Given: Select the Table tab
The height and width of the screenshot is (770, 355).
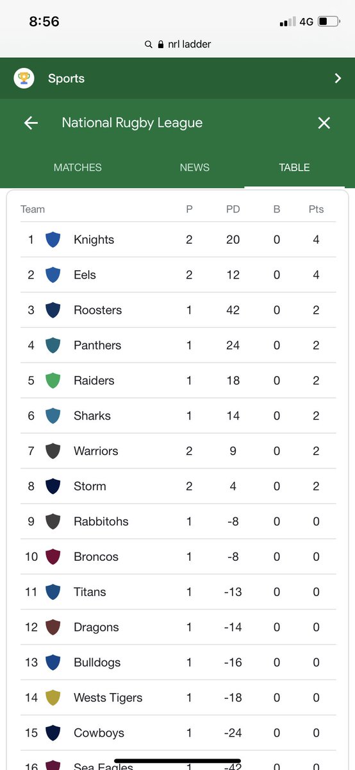Looking at the screenshot, I should (x=294, y=167).
